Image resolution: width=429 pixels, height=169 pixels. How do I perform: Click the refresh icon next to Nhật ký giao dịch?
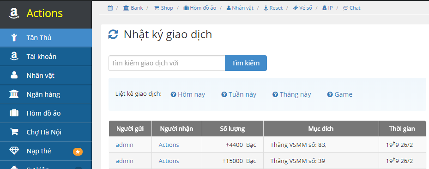[x=113, y=35]
